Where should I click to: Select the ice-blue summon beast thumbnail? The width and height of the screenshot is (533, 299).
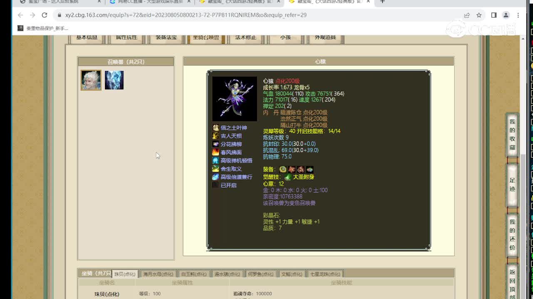pyautogui.click(x=114, y=80)
